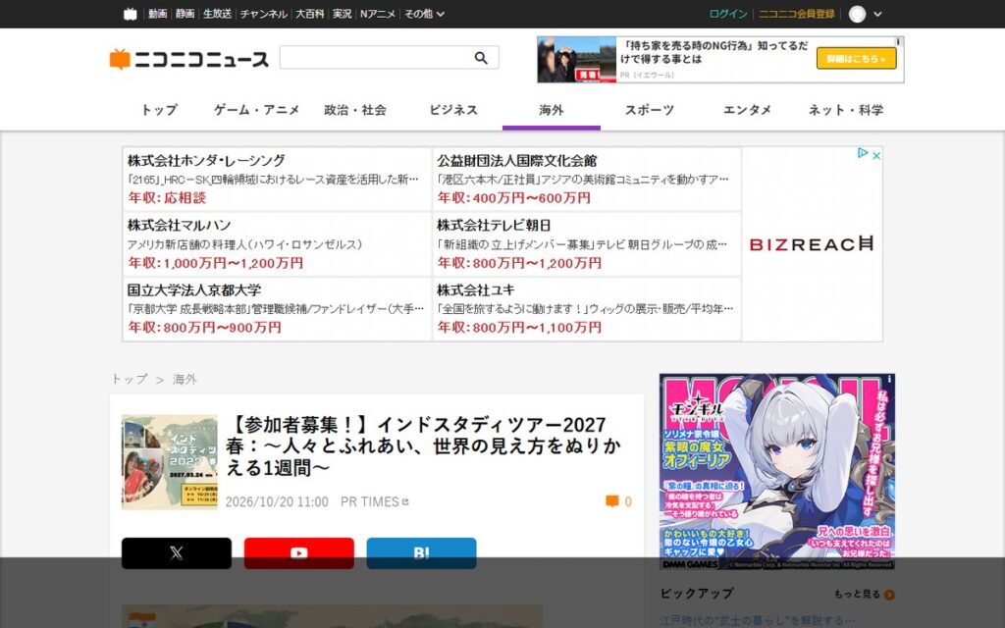This screenshot has height=628, width=1005.
Task: Click the BIZREACH logo
Action: [x=812, y=244]
